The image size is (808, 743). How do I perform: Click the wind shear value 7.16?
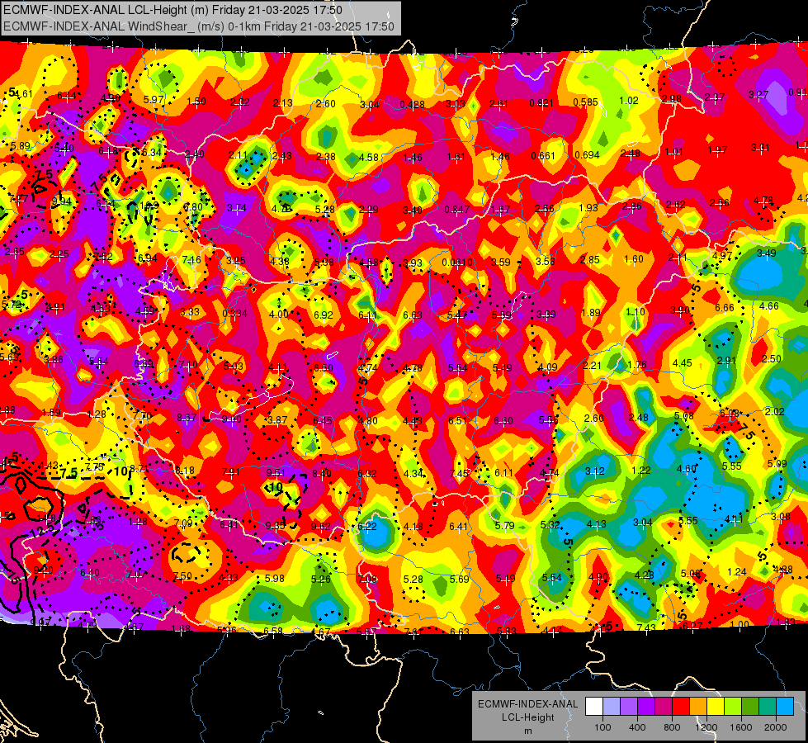pos(191,260)
